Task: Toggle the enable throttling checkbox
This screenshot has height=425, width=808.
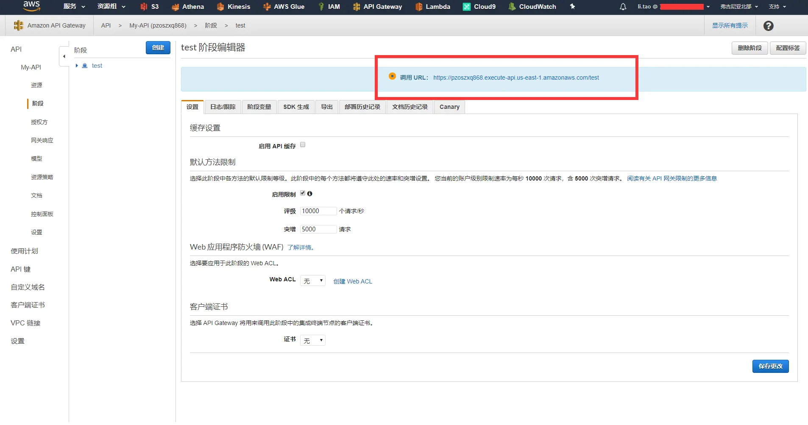Action: tap(303, 193)
